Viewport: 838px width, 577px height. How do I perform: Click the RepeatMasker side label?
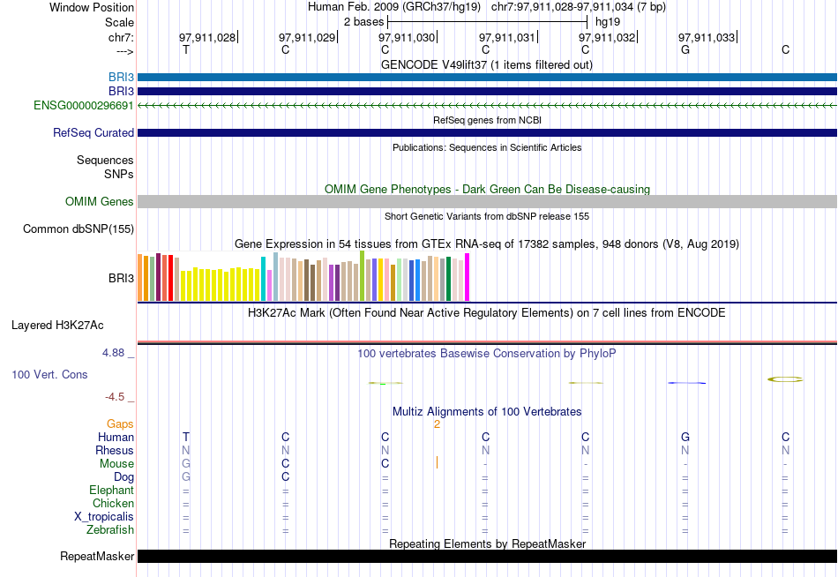pos(97,556)
